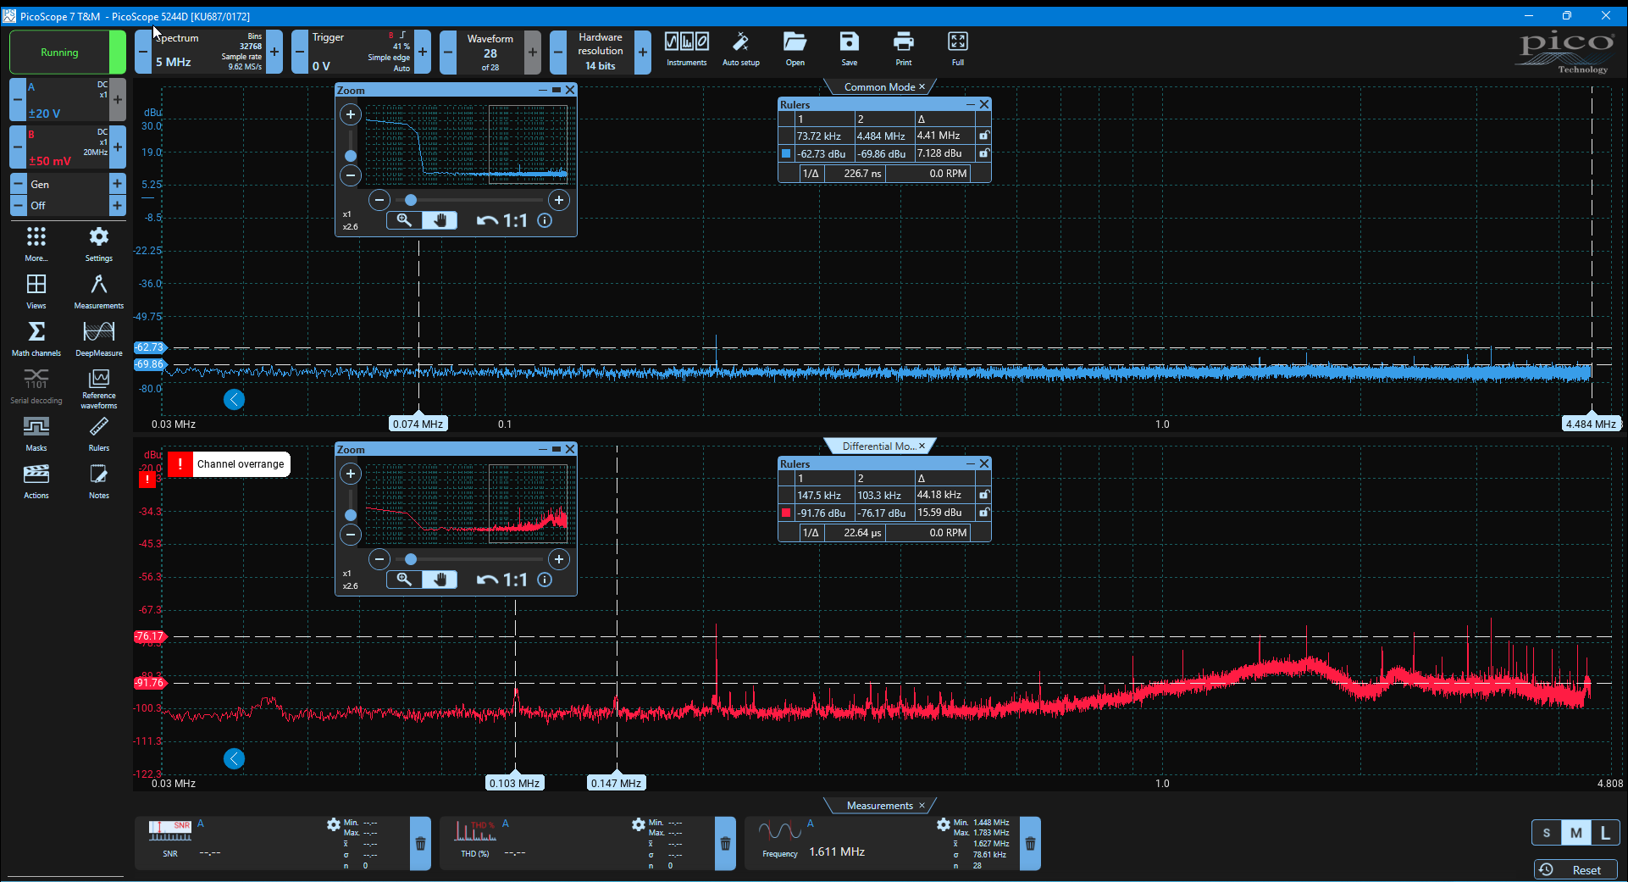Adjust Common Mode horizontal zoom slider
The height and width of the screenshot is (882, 1628).
(411, 200)
